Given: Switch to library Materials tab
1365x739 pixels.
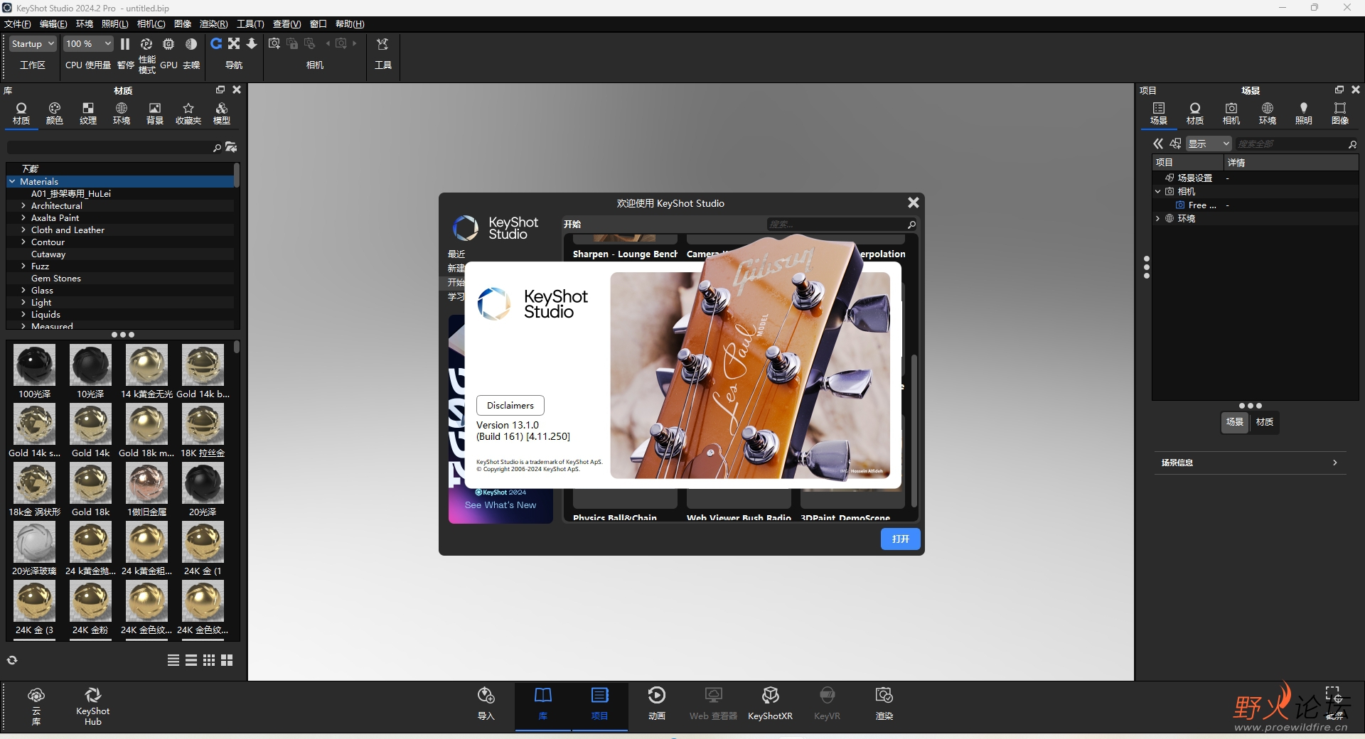Looking at the screenshot, I should click(x=21, y=114).
